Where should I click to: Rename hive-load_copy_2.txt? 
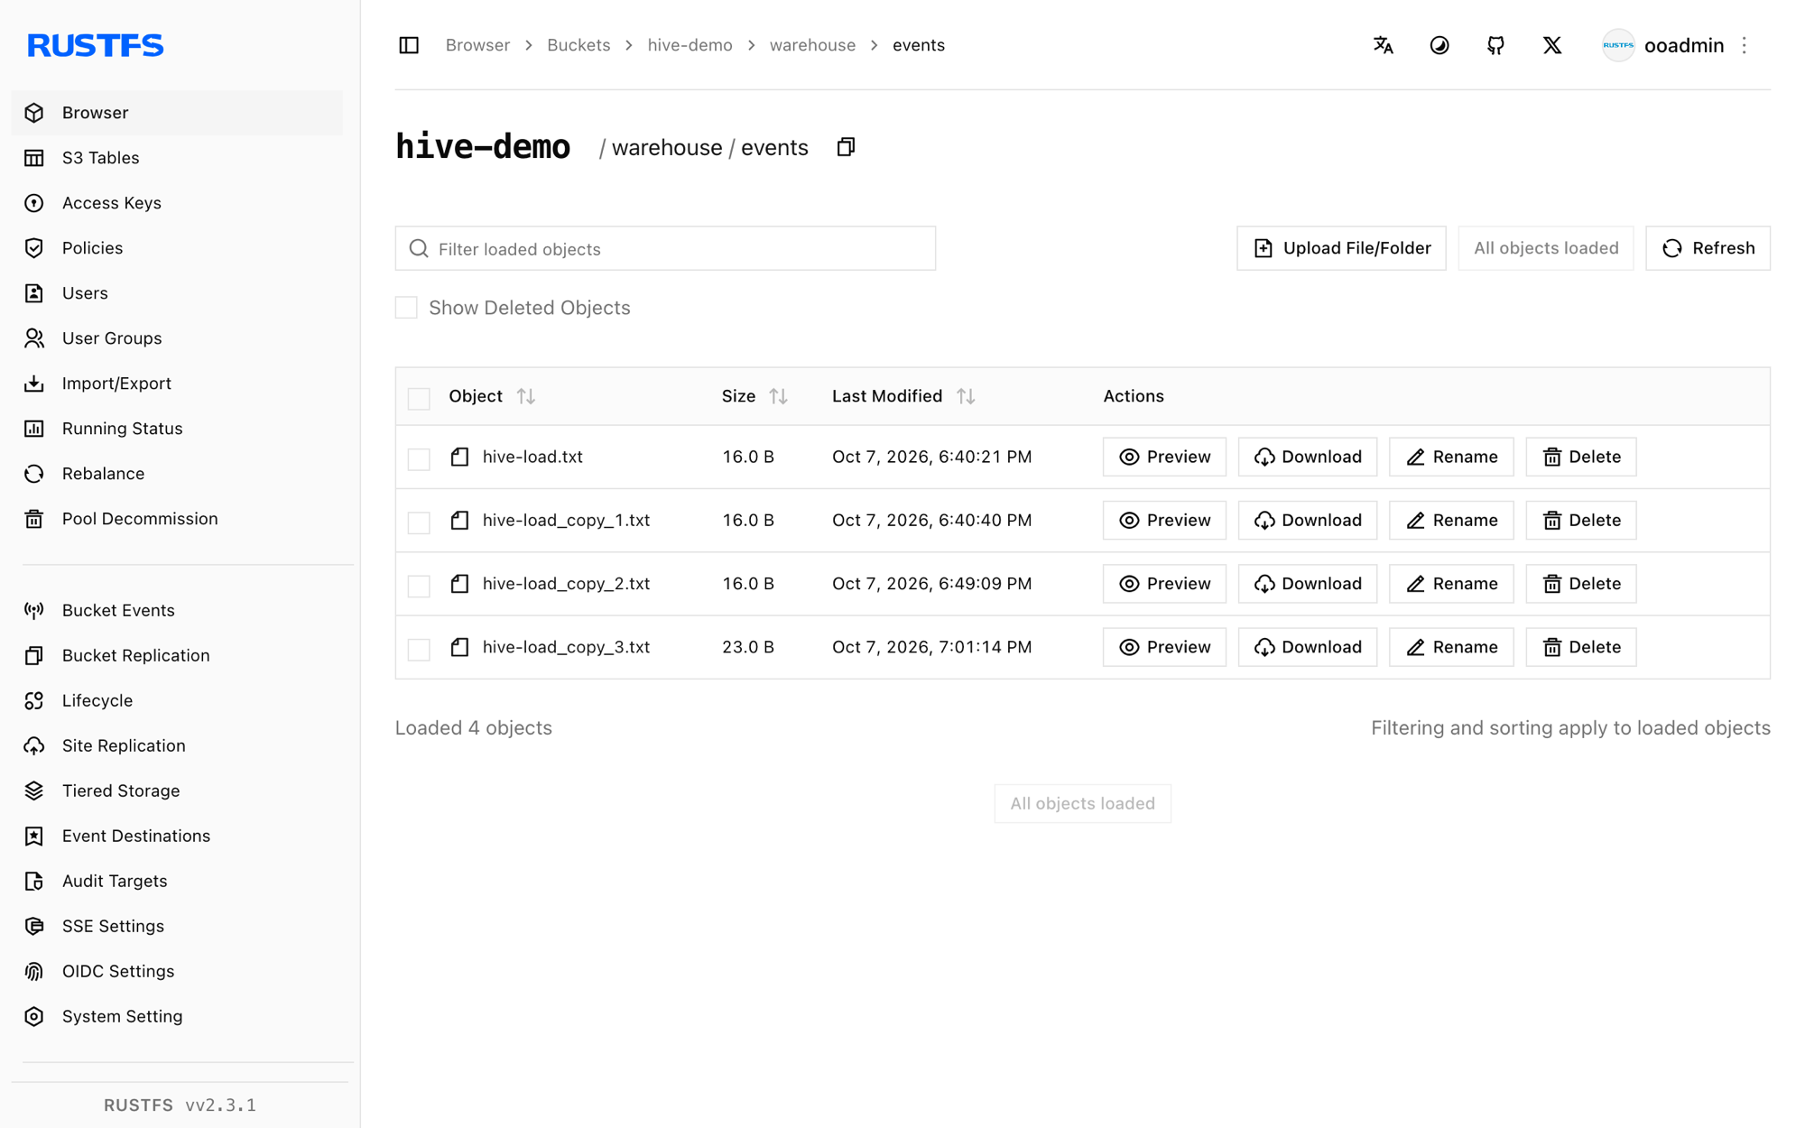tap(1451, 584)
